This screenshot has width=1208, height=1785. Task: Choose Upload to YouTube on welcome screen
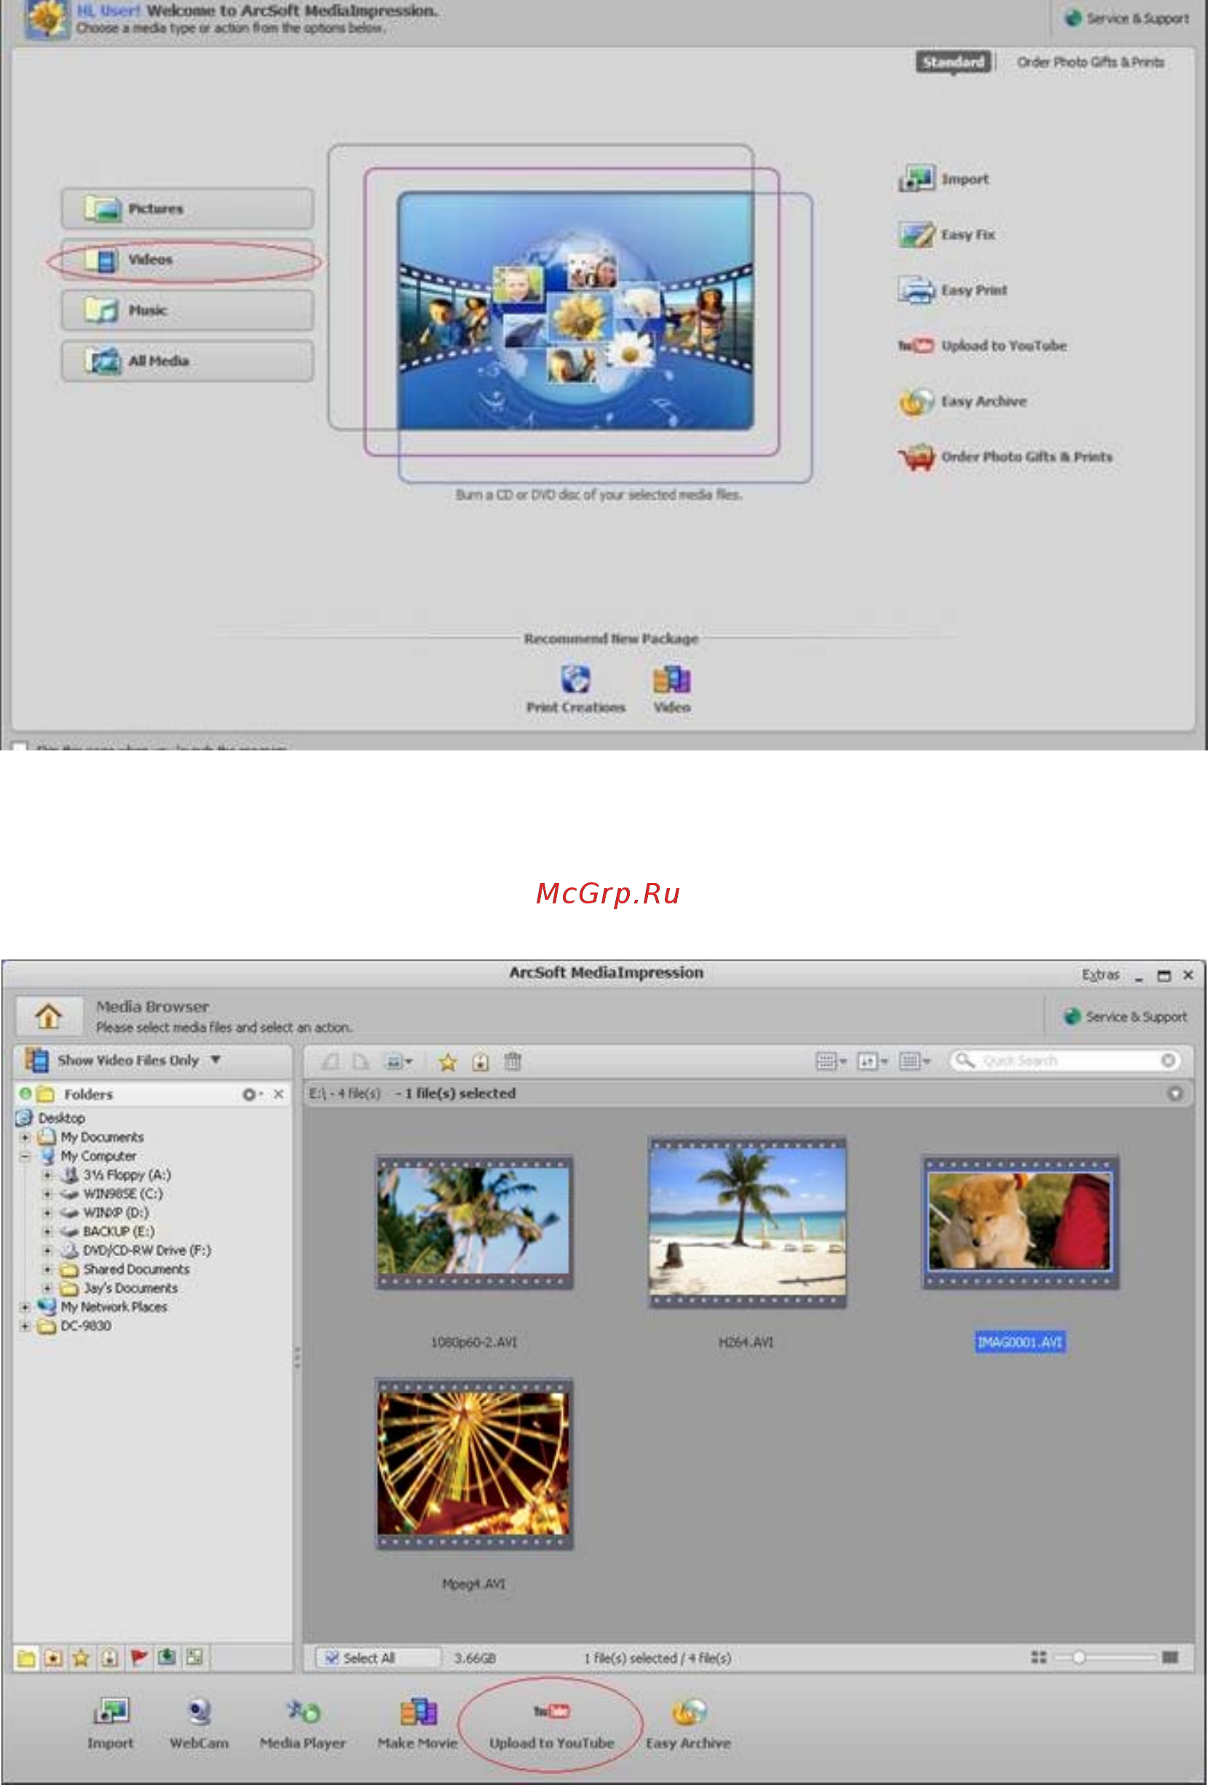tap(982, 345)
